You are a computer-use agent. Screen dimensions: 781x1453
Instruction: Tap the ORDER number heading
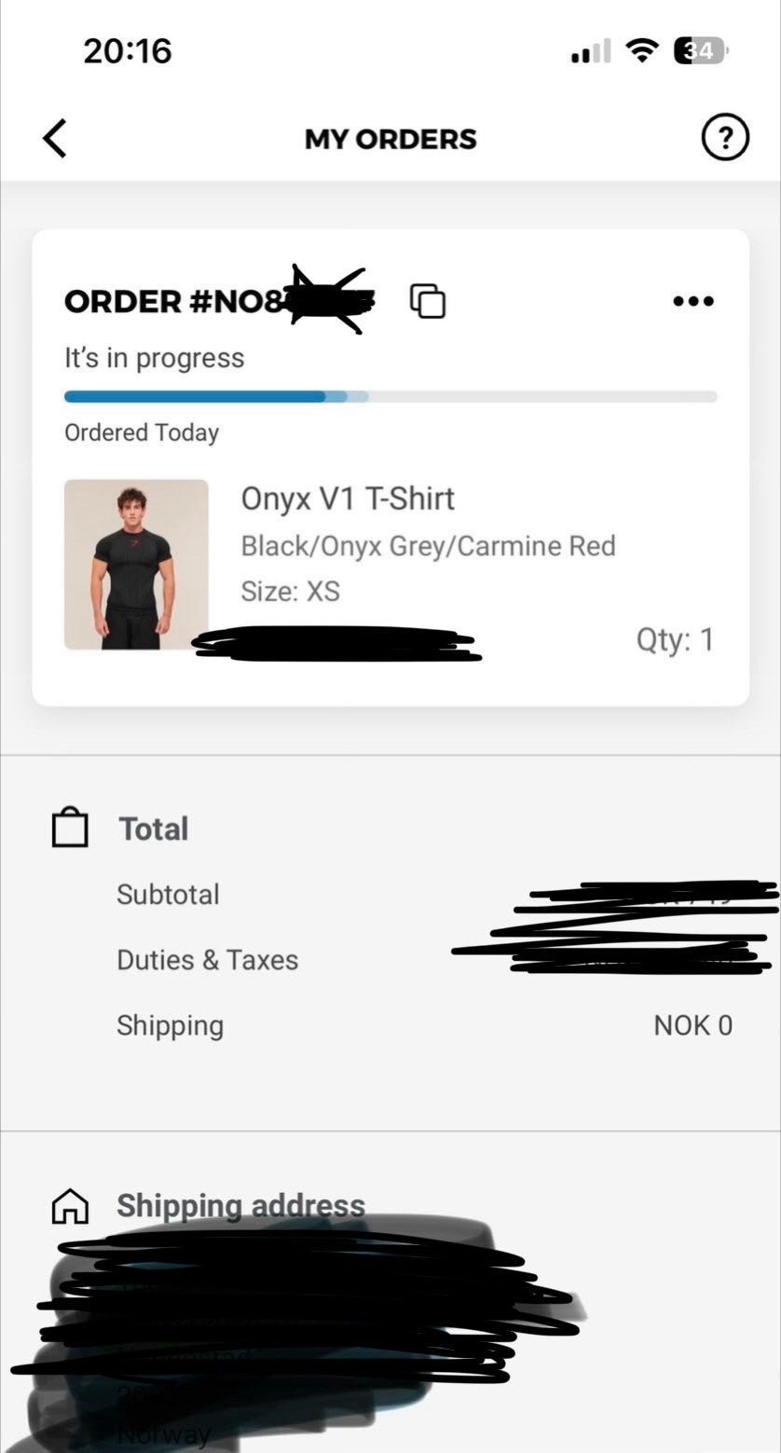(220, 301)
